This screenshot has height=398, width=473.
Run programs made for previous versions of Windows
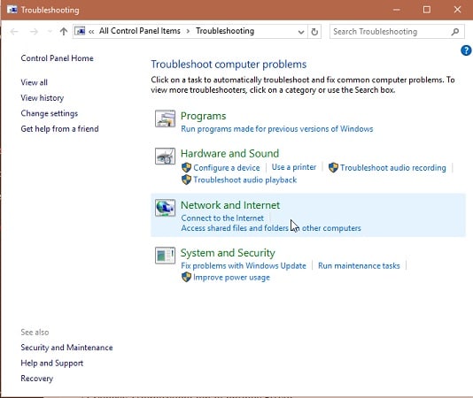coord(277,129)
